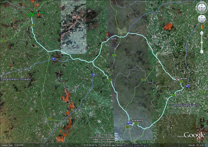Click 'Imagery Date: 11/19/2005' status text
208x147 pixels.
(12, 145)
